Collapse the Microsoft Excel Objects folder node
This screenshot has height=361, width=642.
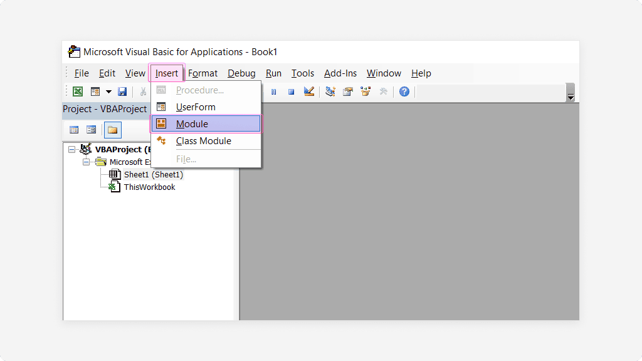pos(86,162)
